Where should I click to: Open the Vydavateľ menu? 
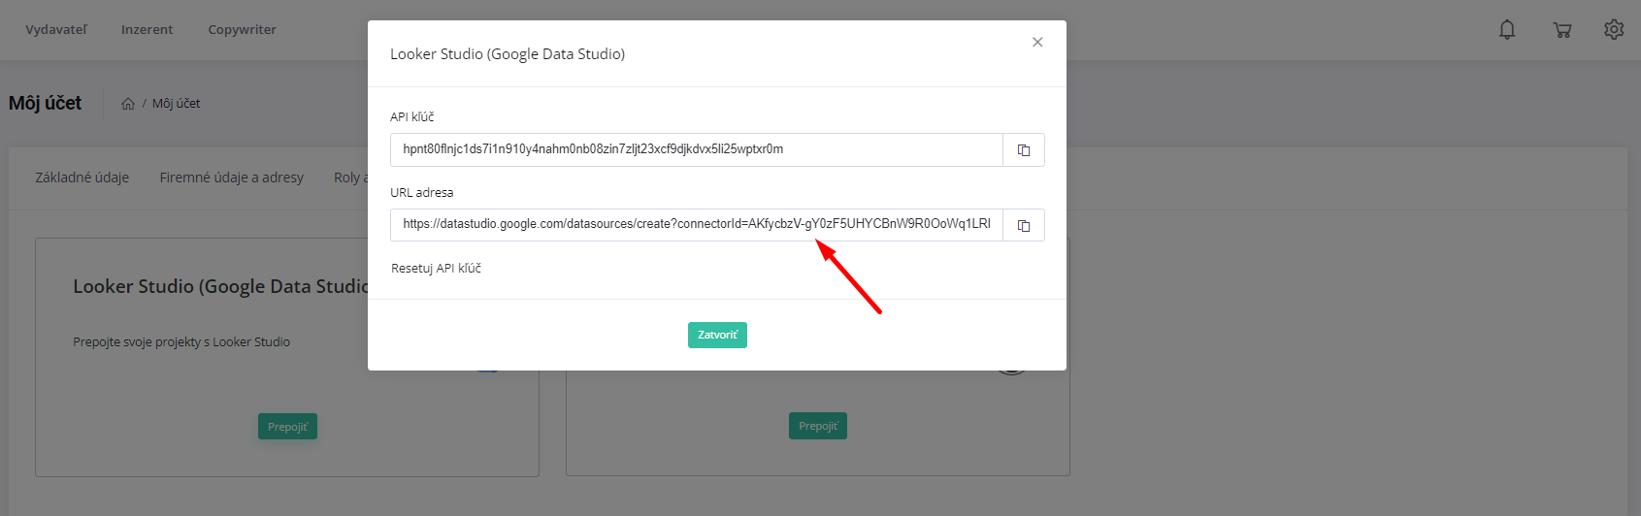56,30
